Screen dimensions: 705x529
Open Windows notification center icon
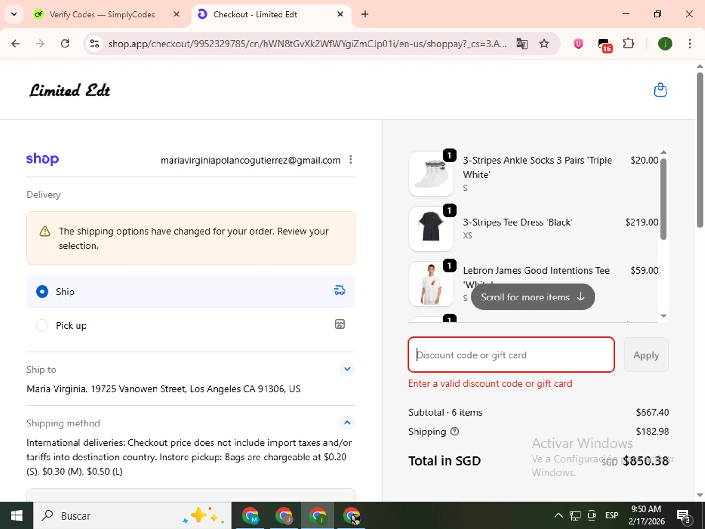(684, 516)
